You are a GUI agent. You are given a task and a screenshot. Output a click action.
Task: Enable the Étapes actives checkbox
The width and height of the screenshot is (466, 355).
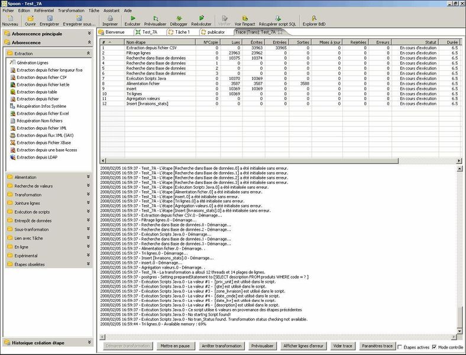coord(400,346)
